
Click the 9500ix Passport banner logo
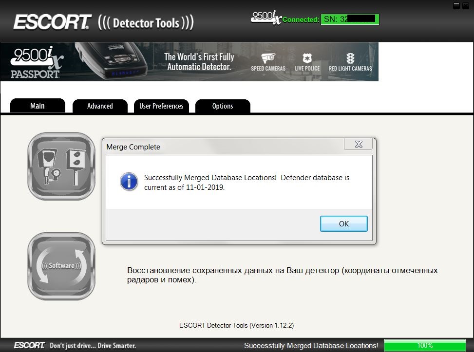click(35, 62)
